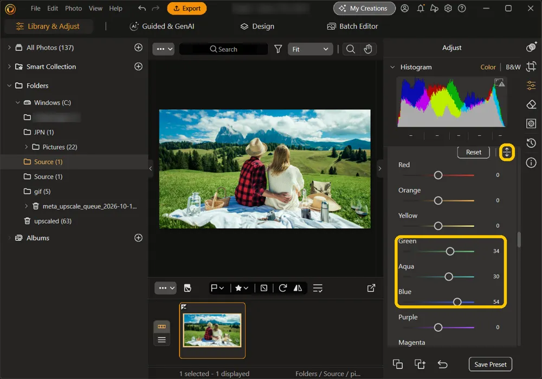Open the File menu
The height and width of the screenshot is (379, 542).
pyautogui.click(x=36, y=8)
